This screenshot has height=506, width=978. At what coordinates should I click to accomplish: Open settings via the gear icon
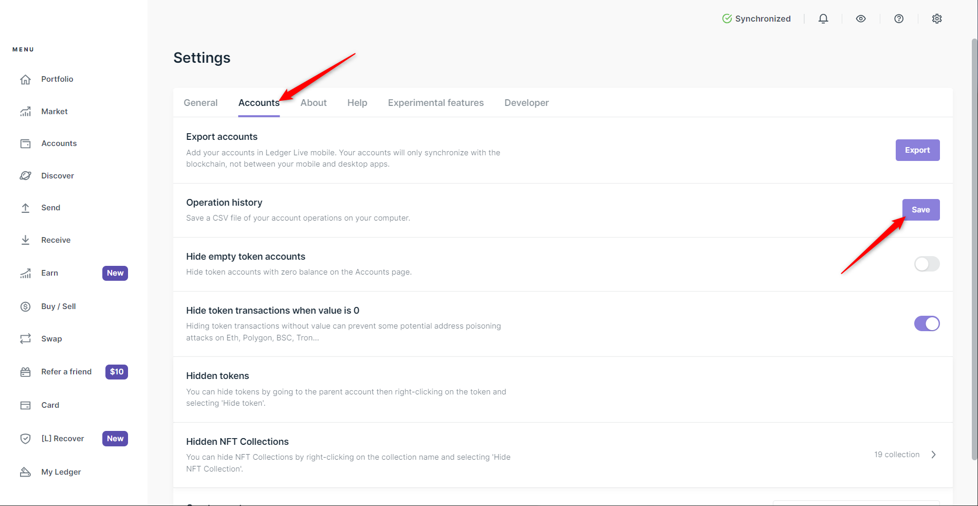pos(937,19)
